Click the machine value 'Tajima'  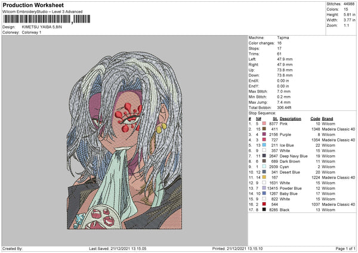283,38
